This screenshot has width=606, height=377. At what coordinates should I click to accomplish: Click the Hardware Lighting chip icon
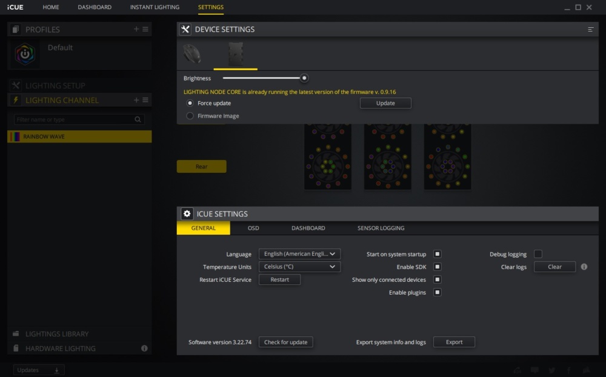(16, 348)
